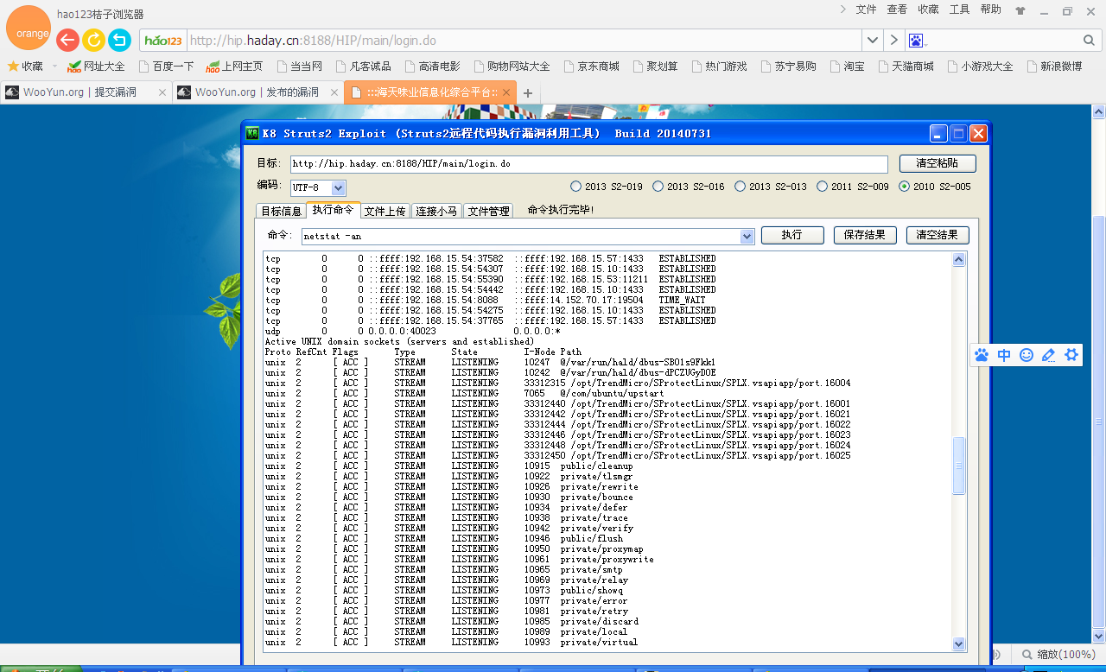Switch to WooYun.org 发布的漏洞 tab
The width and height of the screenshot is (1106, 672).
(x=256, y=92)
